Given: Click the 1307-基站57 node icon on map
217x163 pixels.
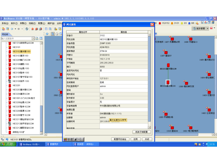Looking at the screenshot, I should 166,52.
